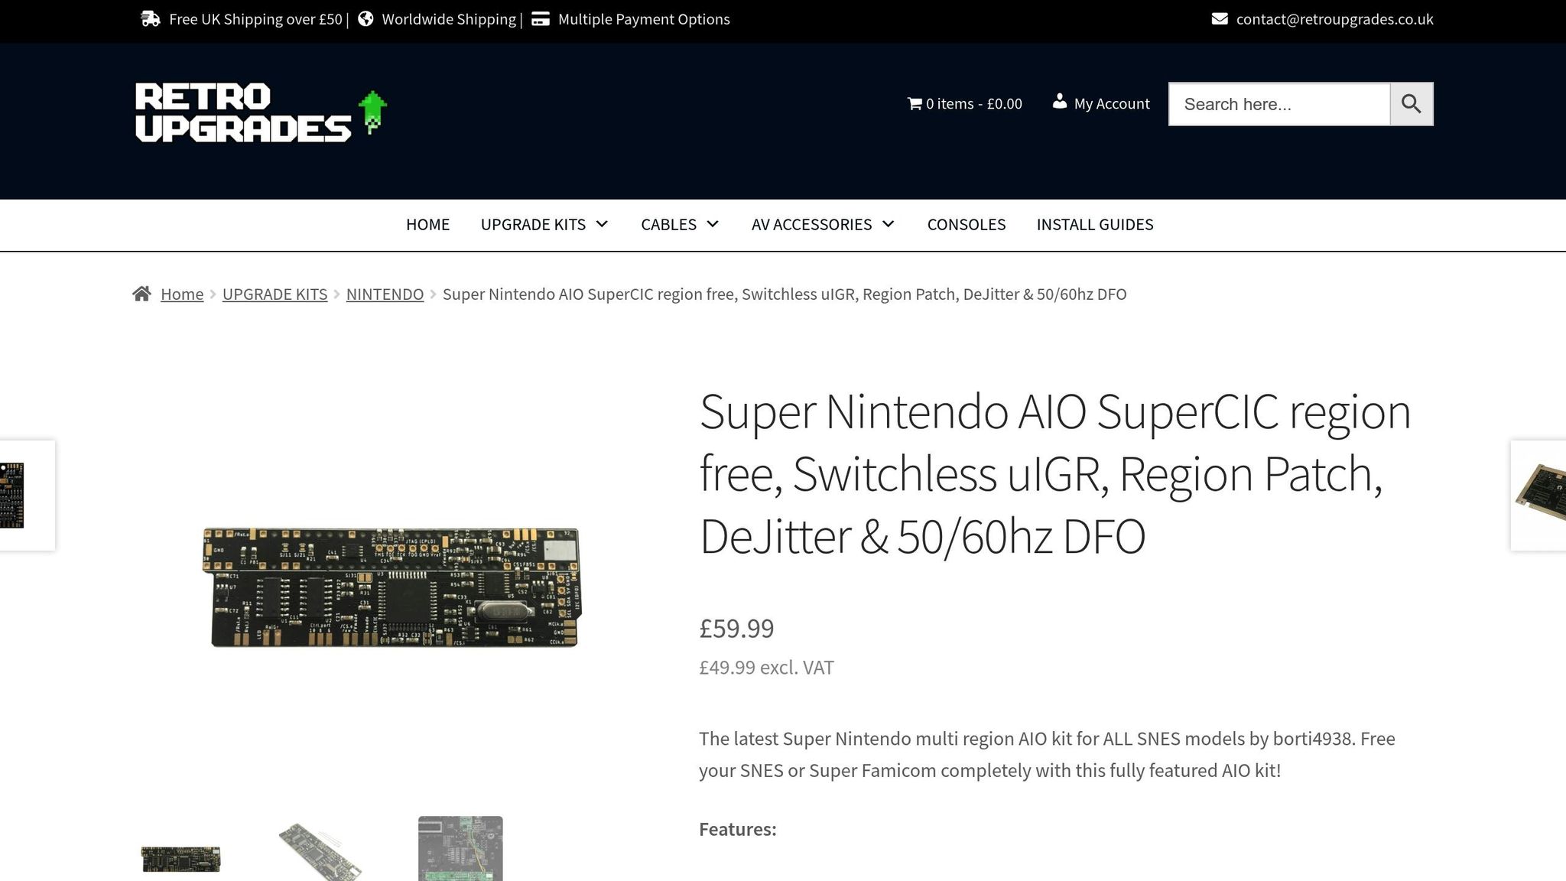The width and height of the screenshot is (1566, 881).
Task: Go to the CONSOLES page
Action: click(967, 225)
